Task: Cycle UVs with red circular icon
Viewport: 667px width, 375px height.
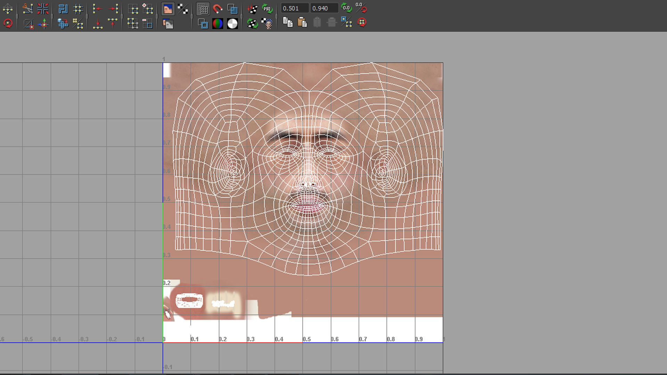Action: pyautogui.click(x=362, y=23)
